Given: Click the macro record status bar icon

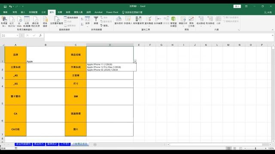Looking at the screenshot, I should [16, 148].
